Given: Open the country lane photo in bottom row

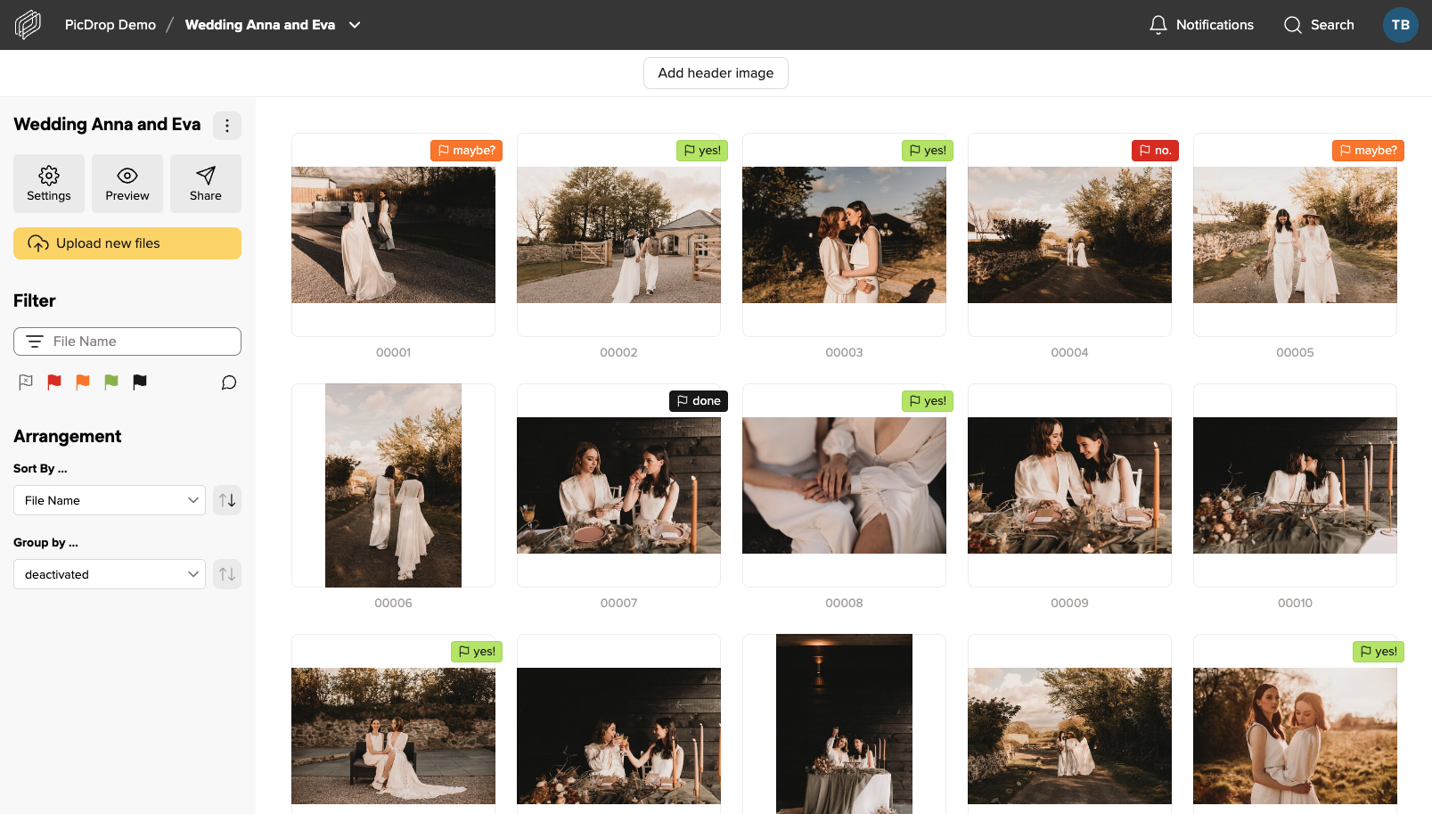Looking at the screenshot, I should point(1069,736).
